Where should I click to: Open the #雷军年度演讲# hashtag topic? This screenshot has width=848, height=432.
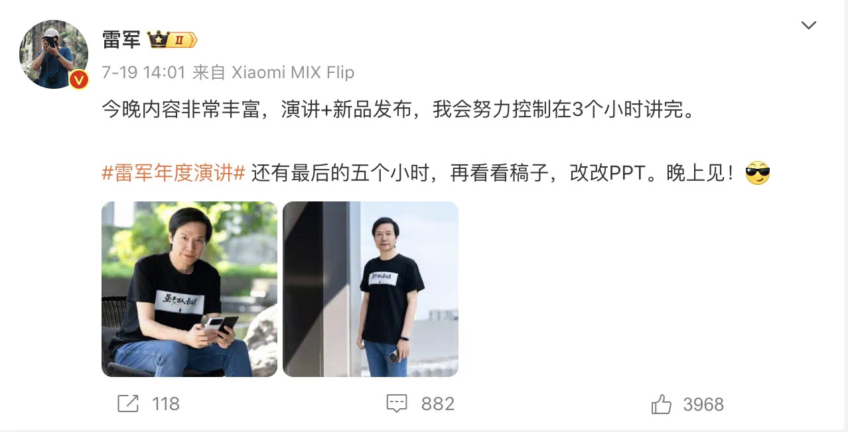coord(174,174)
